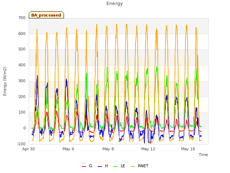Toggle the G series in the legend

87,166
